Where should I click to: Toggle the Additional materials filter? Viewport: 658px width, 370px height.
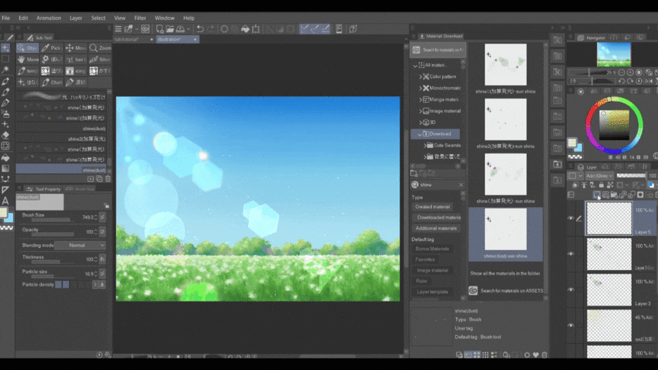pos(436,228)
